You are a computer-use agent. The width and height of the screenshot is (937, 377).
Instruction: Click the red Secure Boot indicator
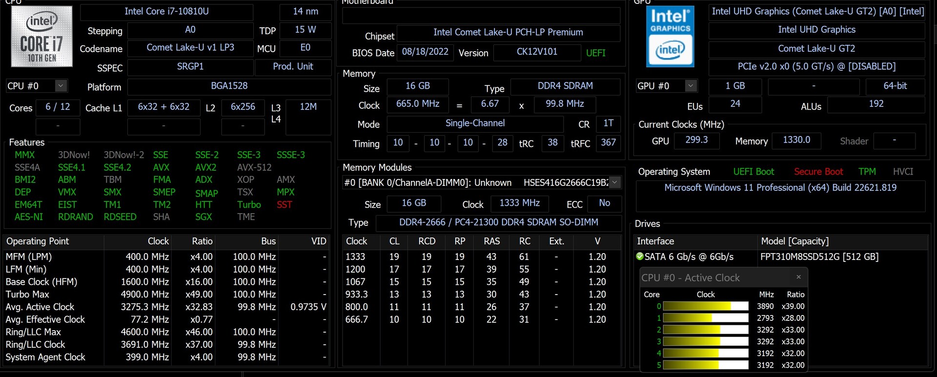pos(818,172)
